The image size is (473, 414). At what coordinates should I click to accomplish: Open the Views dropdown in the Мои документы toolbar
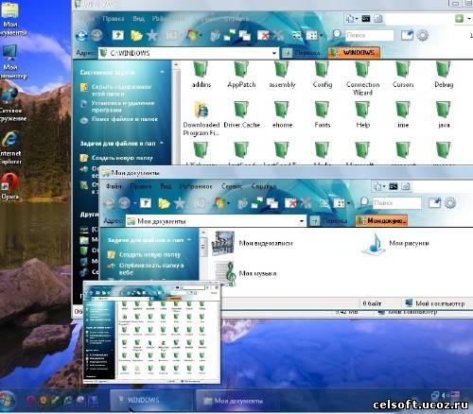click(348, 203)
